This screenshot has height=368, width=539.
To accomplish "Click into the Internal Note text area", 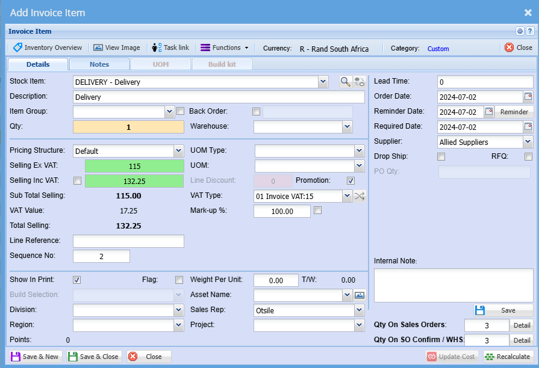I will [x=453, y=285].
